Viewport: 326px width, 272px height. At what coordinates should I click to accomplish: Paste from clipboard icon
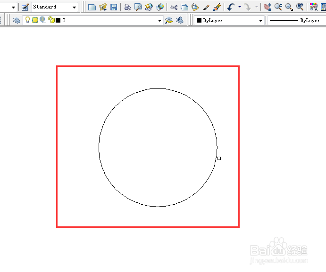coord(195,7)
